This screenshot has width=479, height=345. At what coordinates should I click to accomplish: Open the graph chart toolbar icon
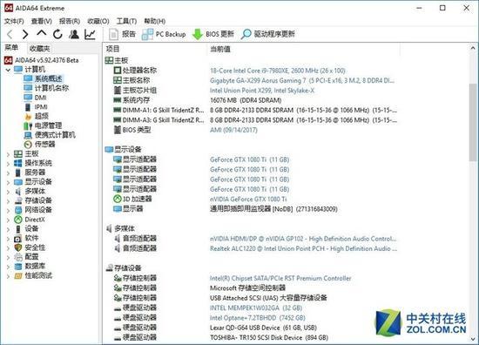pyautogui.click(x=90, y=34)
